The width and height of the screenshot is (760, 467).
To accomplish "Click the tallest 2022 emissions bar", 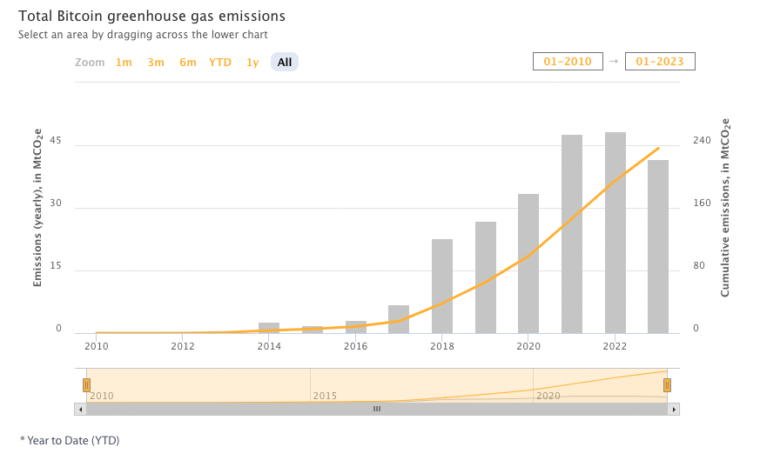I will [615, 233].
